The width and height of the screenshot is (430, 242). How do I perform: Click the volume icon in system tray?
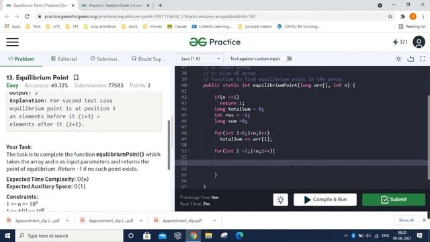pyautogui.click(x=368, y=236)
